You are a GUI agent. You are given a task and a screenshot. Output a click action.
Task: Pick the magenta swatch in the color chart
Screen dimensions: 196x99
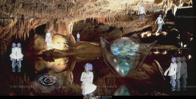(99, 97)
